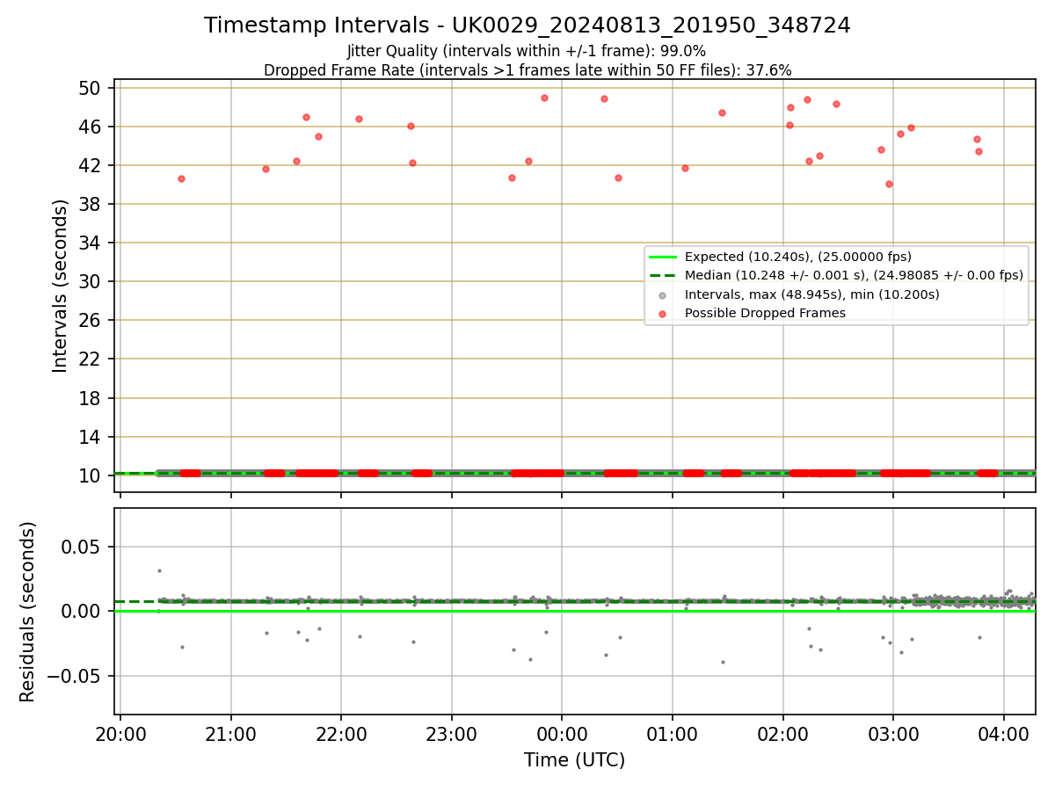This screenshot has height=791, width=1055.
Task: Click the '01:00' time axis tick label
Action: point(673,733)
